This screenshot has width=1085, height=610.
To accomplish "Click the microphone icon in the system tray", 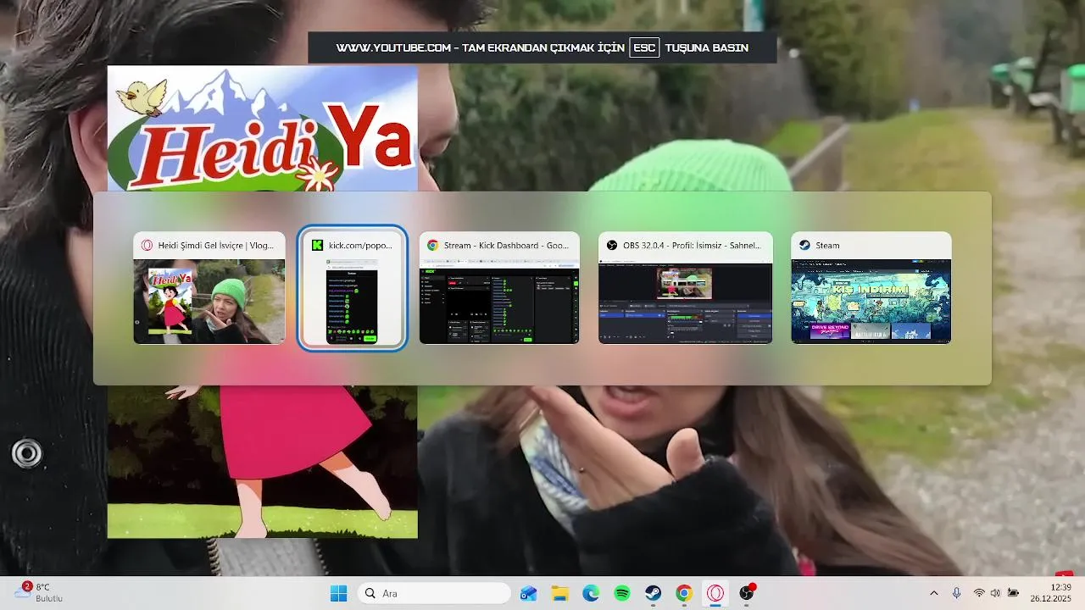I will [x=956, y=593].
